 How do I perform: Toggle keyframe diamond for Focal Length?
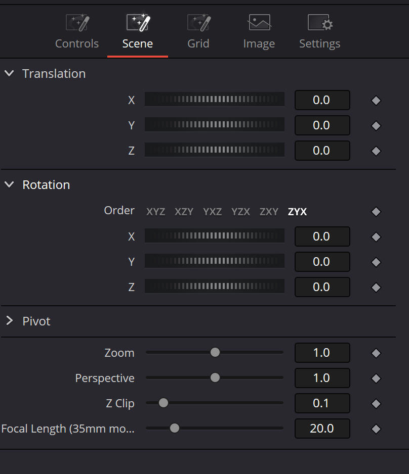coord(376,429)
